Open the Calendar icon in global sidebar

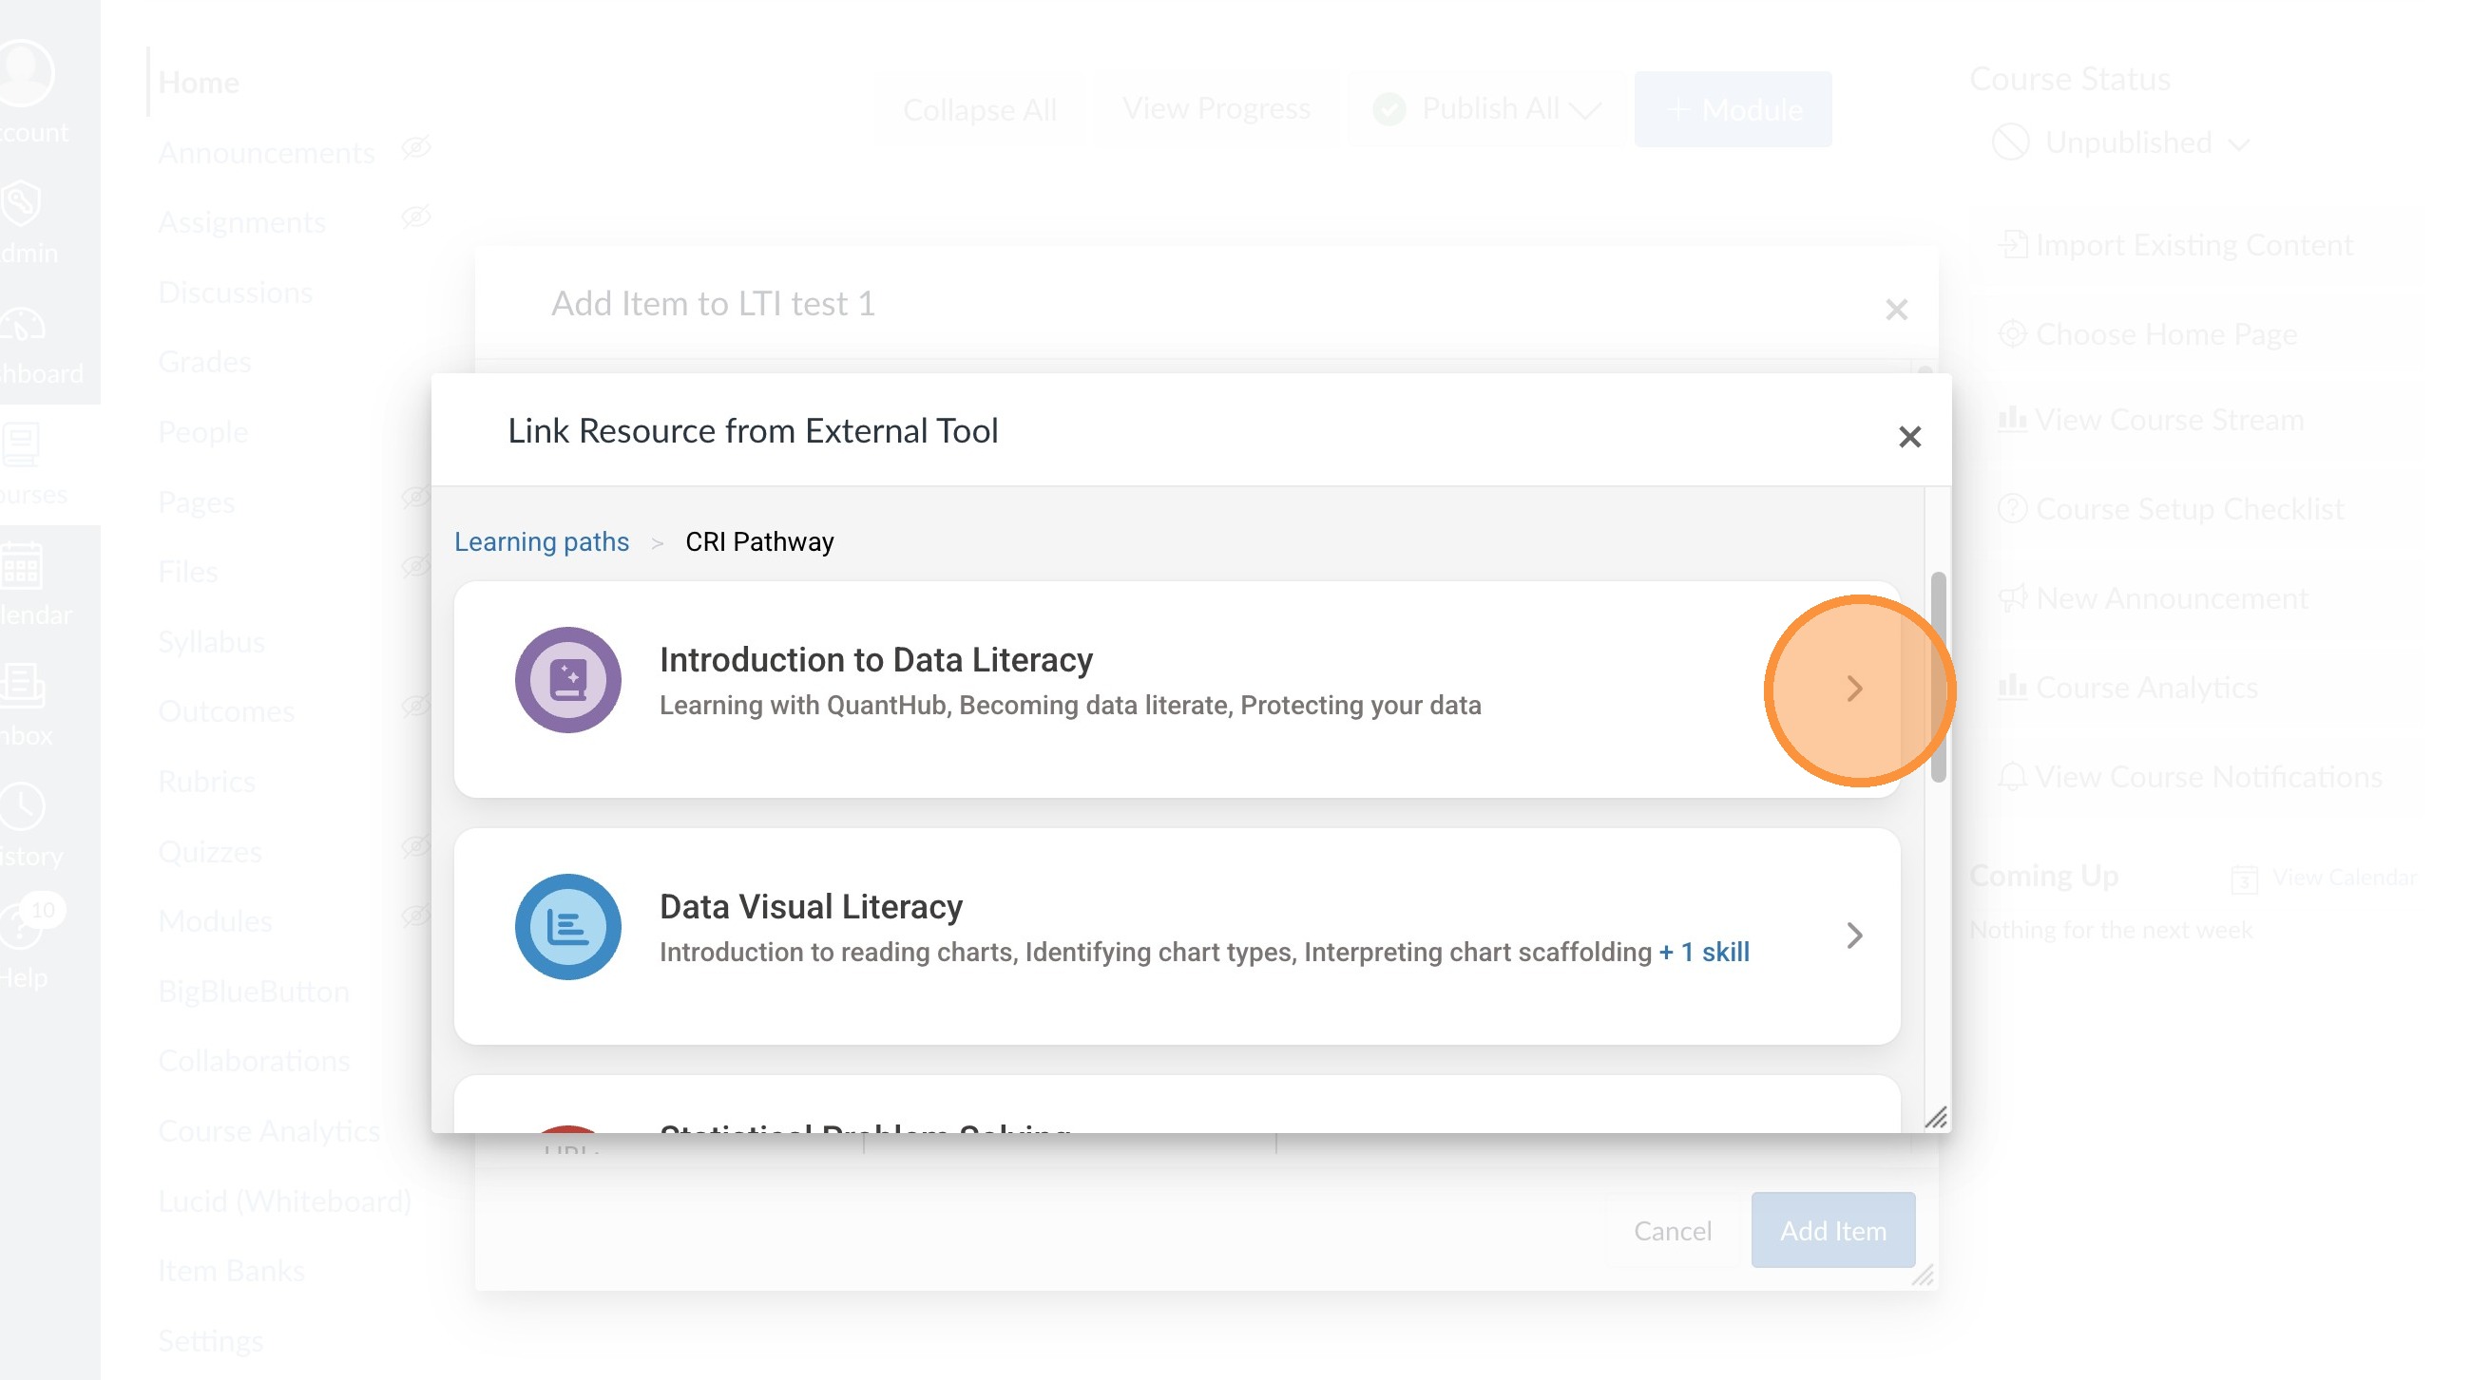click(x=21, y=567)
